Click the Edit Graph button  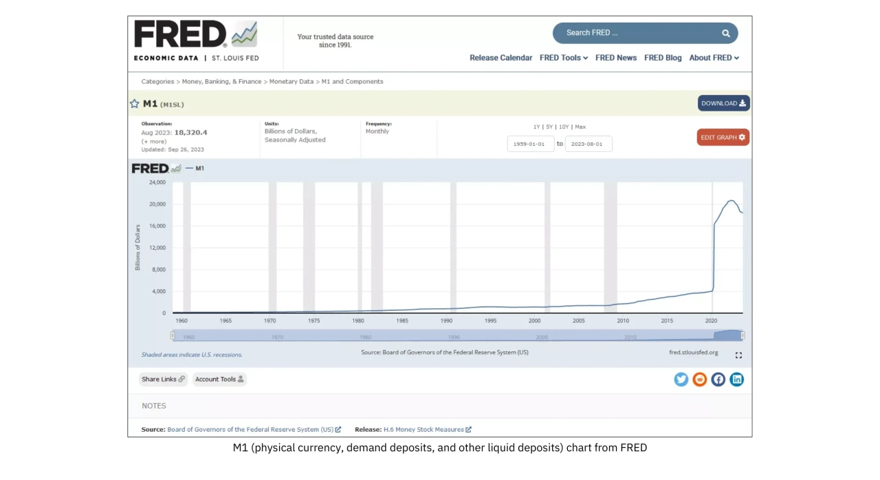723,138
